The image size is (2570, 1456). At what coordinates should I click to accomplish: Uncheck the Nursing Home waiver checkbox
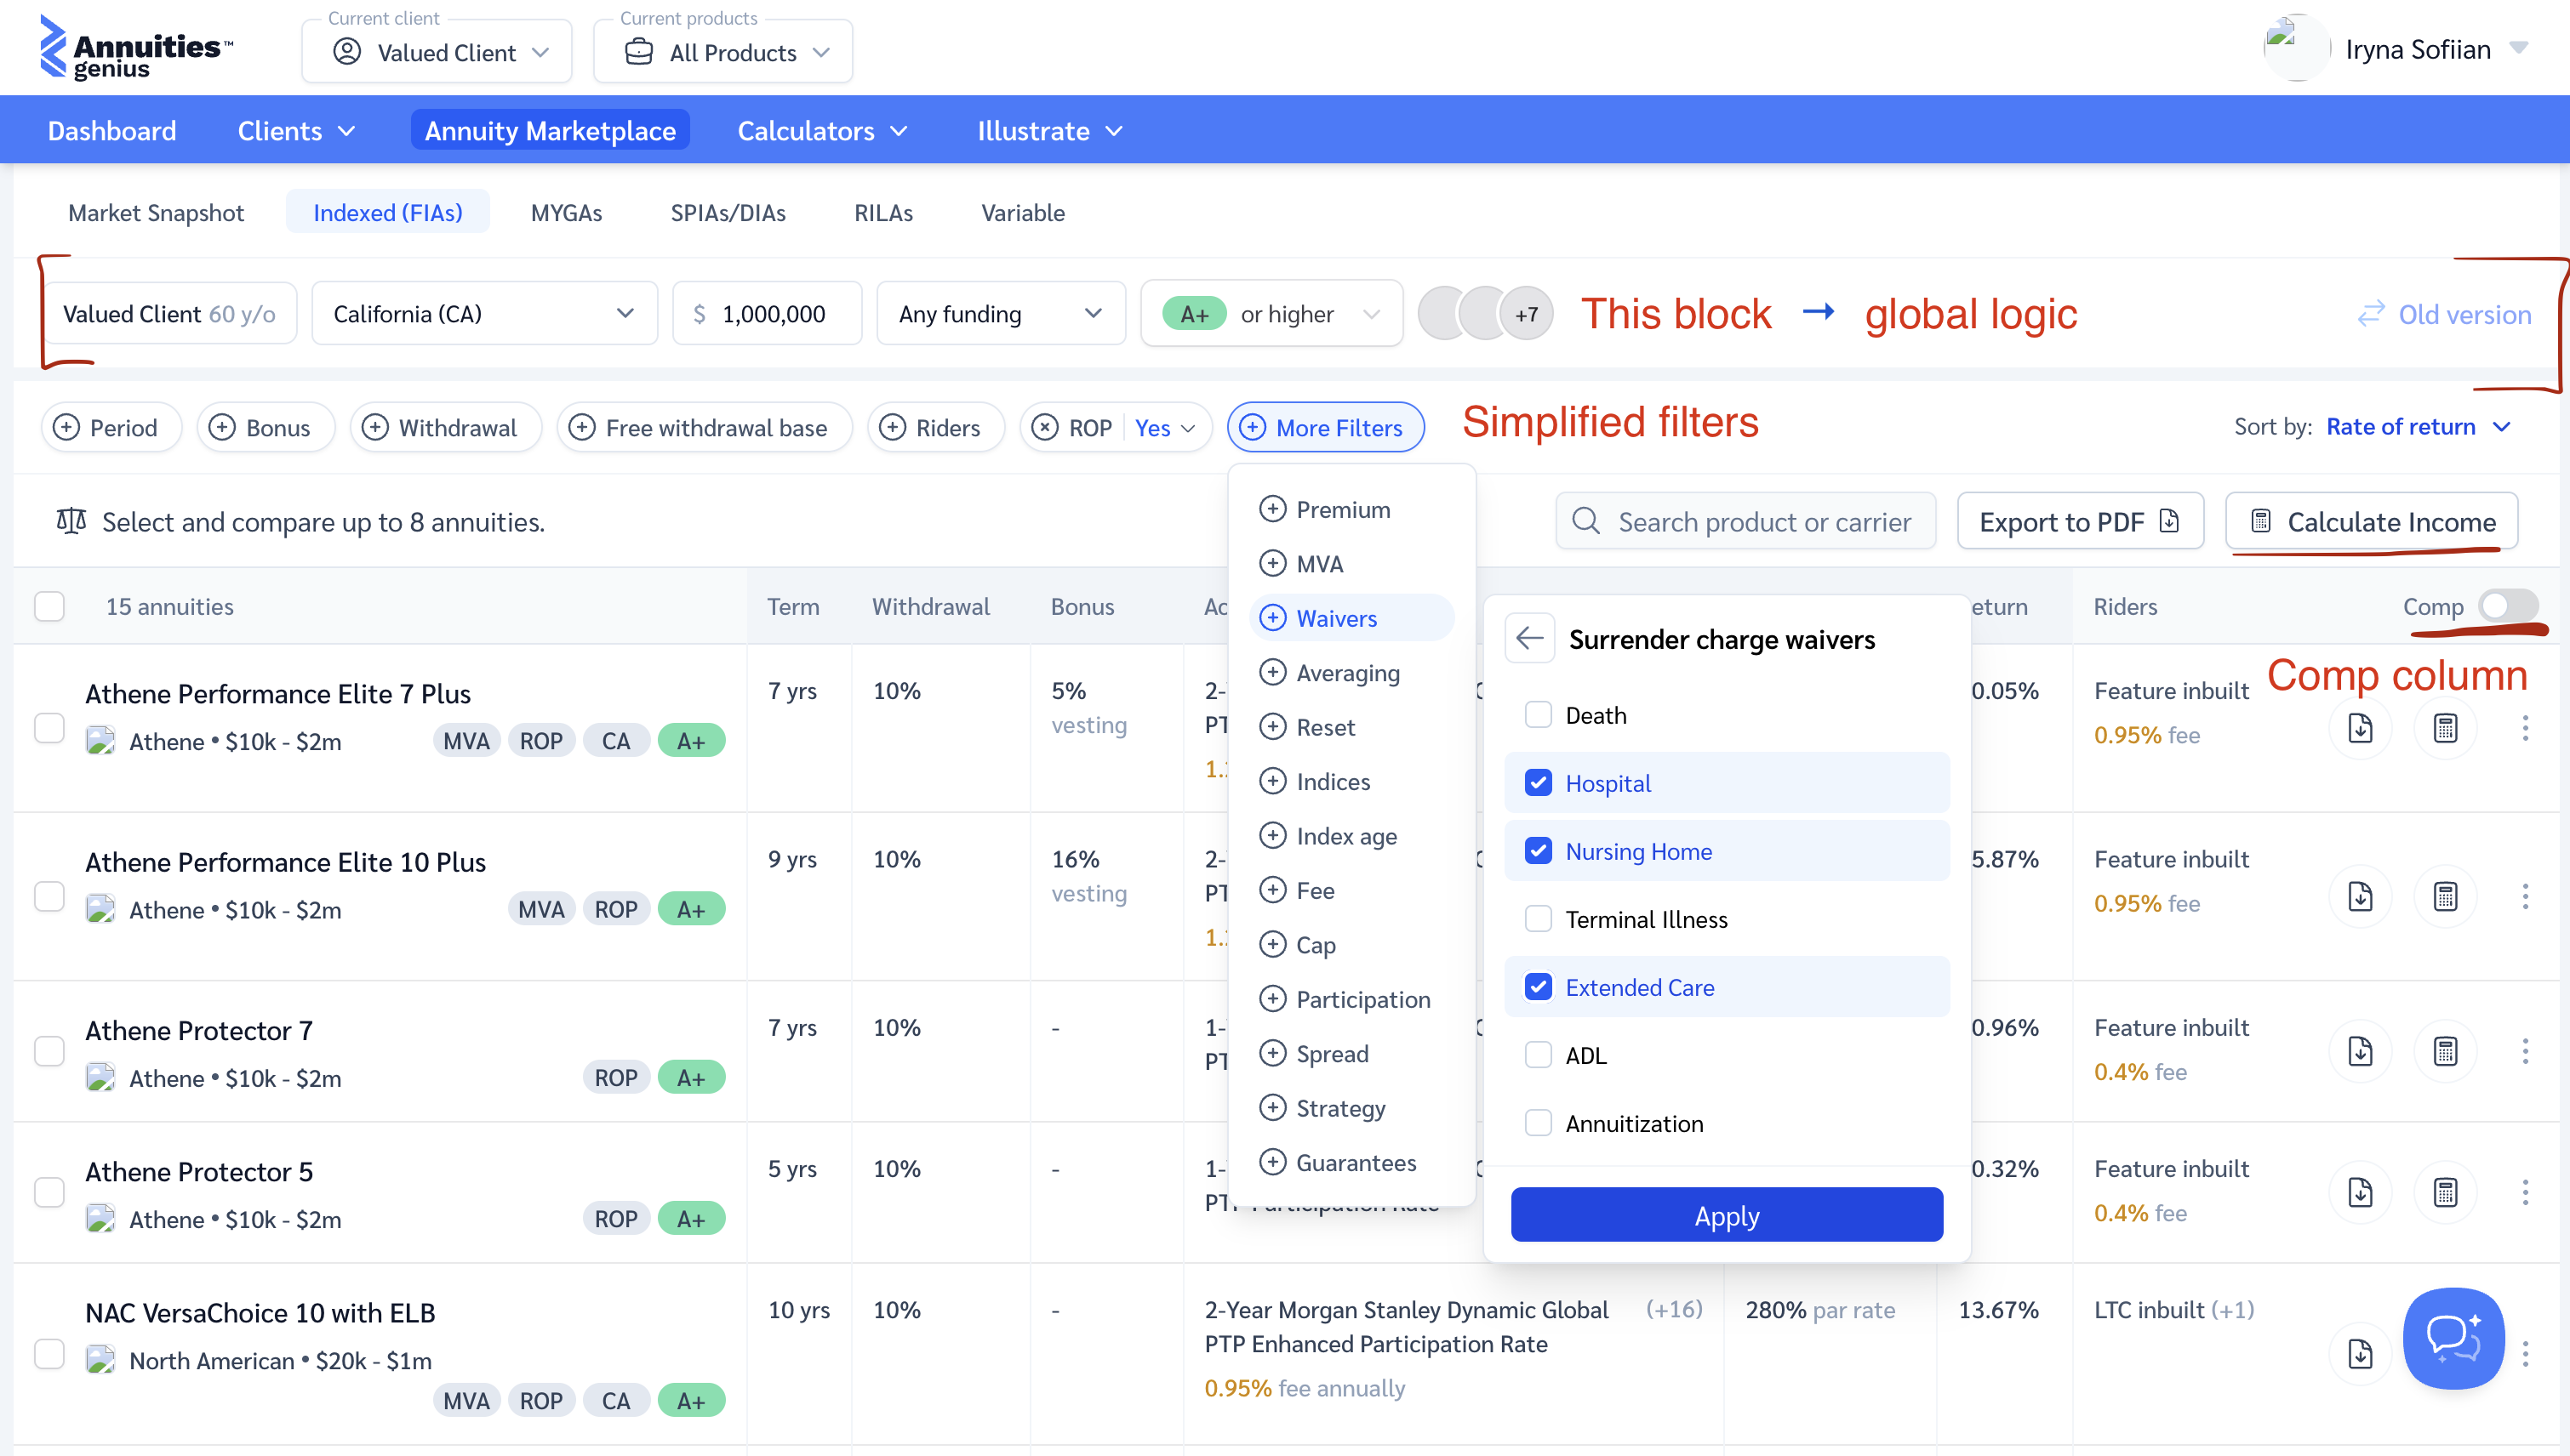pyautogui.click(x=1538, y=851)
